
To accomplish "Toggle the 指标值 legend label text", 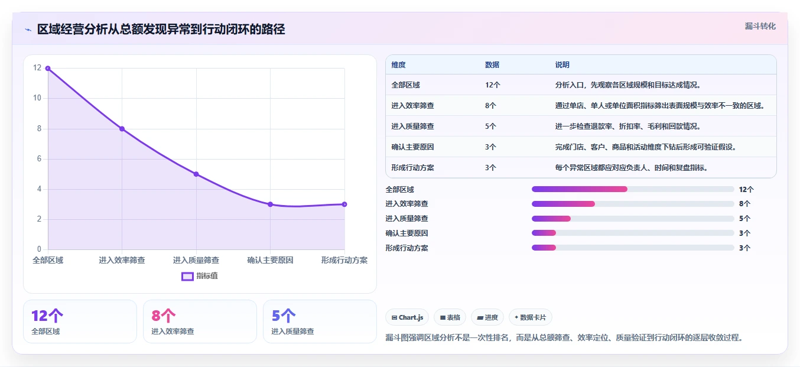I will tap(207, 276).
